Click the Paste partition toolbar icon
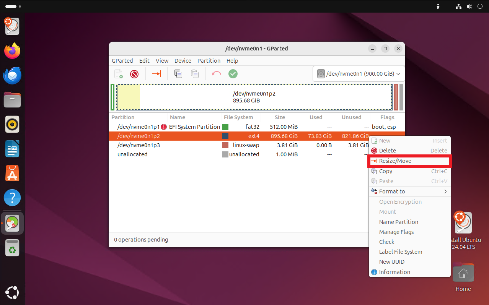The image size is (489, 305). (x=195, y=74)
